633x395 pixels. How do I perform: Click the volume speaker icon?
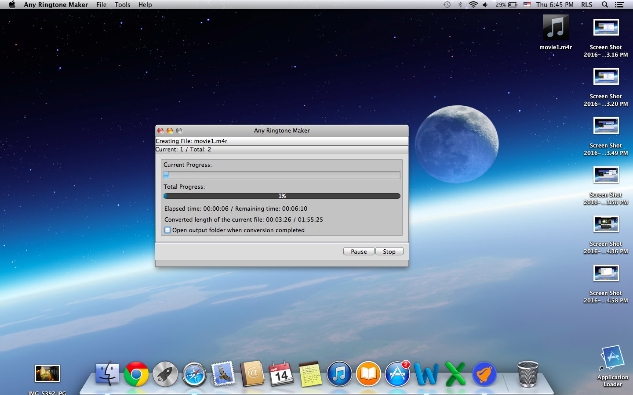[x=485, y=5]
